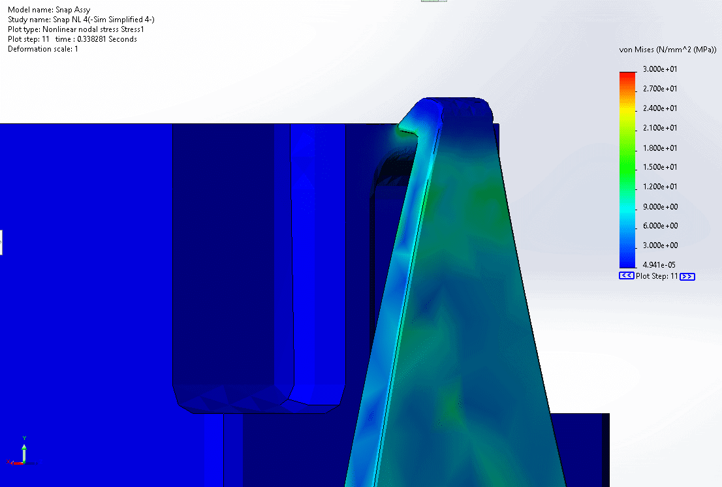Image resolution: width=722 pixels, height=487 pixels.
Task: Click legend value 1.500e+01
Action: tap(660, 167)
